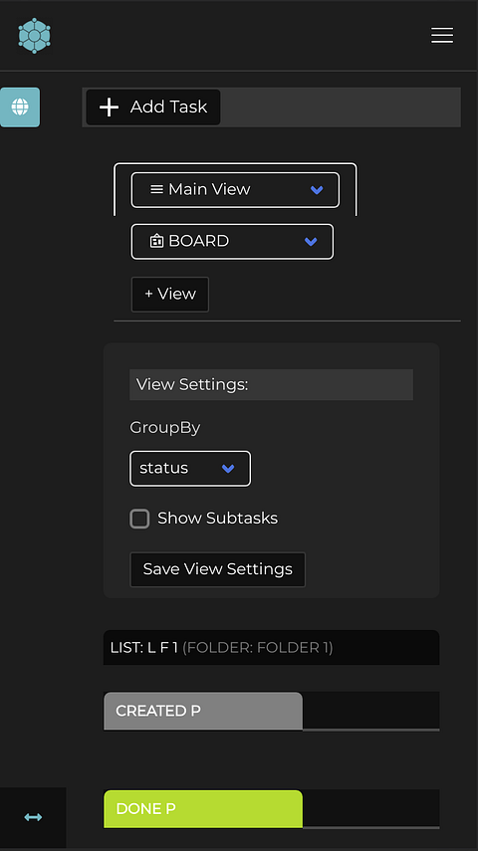Click the LIST: L F 1 header bar
The width and height of the screenshot is (478, 851).
pyautogui.click(x=271, y=648)
